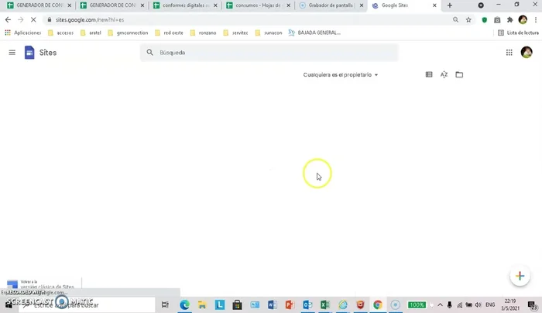Bookmark this page with the star
This screenshot has height=313, width=542.
tap(468, 20)
